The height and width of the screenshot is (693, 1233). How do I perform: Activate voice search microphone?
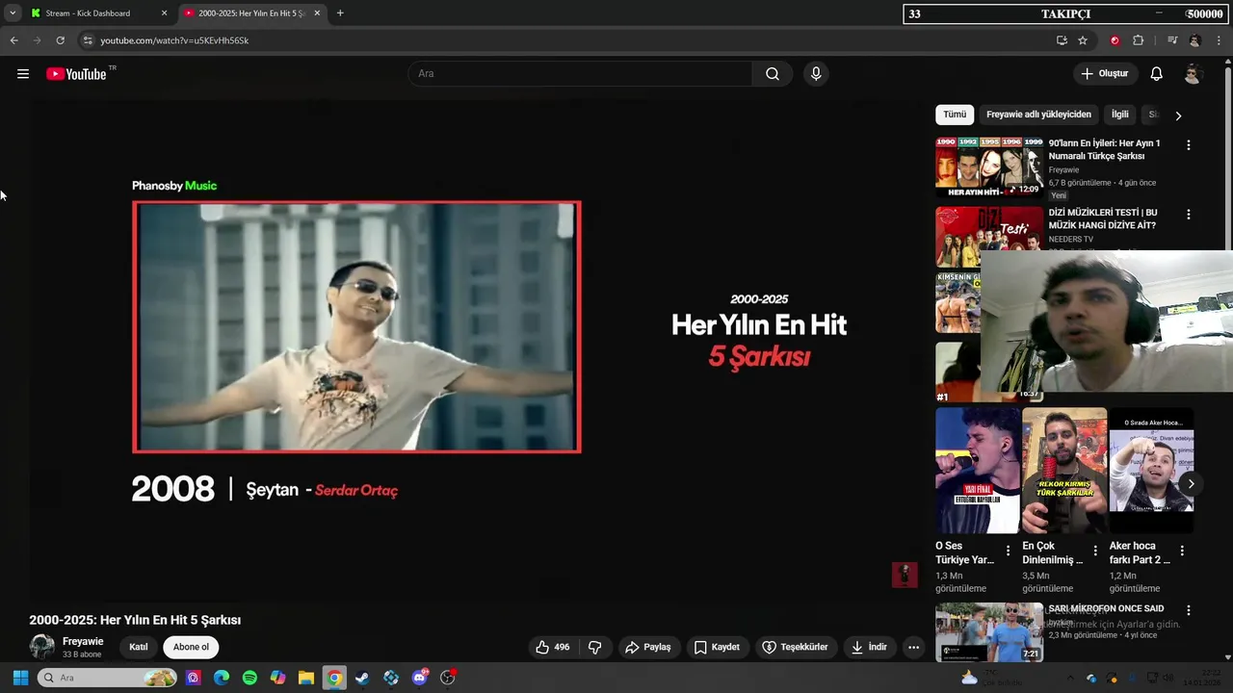pos(816,74)
